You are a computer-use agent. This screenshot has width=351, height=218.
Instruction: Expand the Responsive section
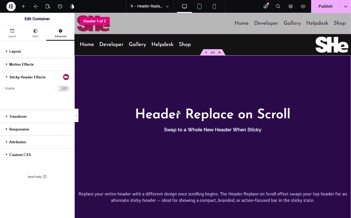(37, 129)
